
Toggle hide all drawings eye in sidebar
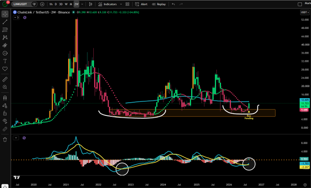[5, 121]
